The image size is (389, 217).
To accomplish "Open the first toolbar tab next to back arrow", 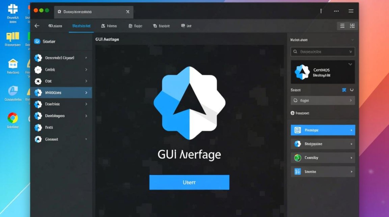I will pos(55,26).
